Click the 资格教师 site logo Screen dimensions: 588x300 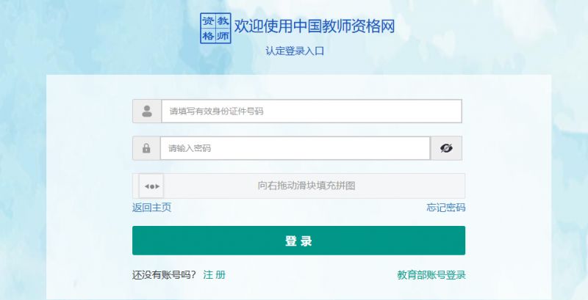tap(215, 28)
